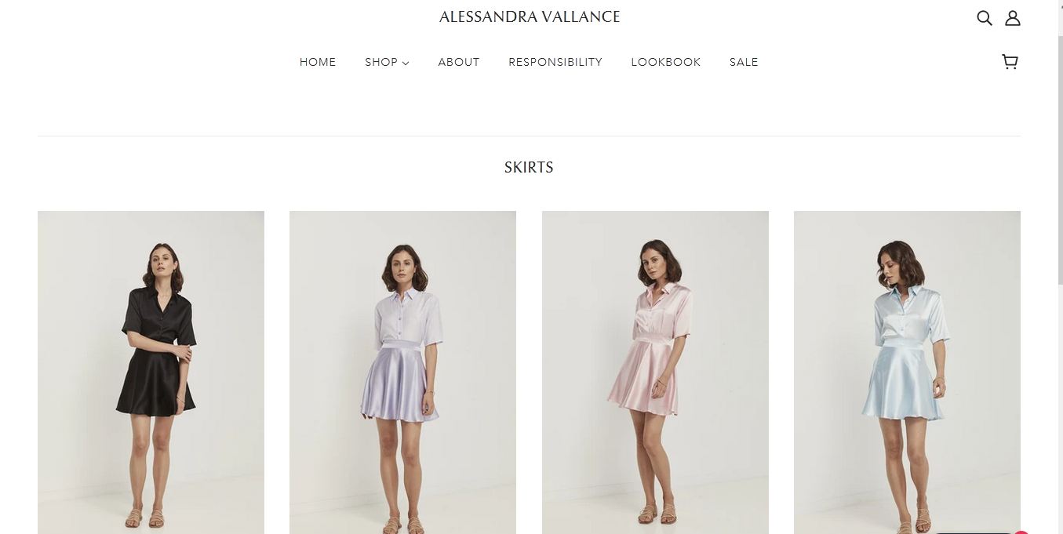Open the black skirt product image
Image resolution: width=1063 pixels, height=534 pixels.
[x=151, y=372]
